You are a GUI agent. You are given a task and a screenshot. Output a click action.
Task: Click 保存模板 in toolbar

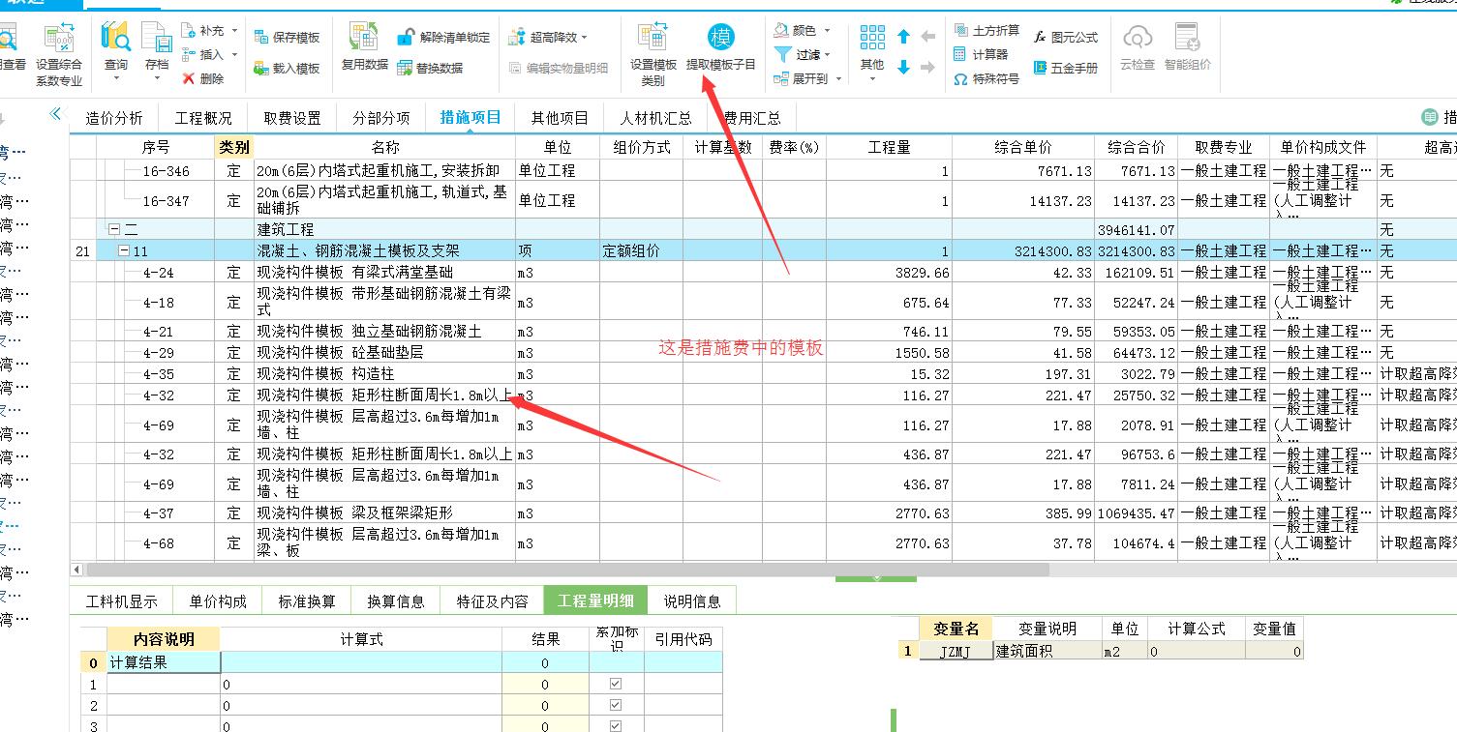pos(287,38)
